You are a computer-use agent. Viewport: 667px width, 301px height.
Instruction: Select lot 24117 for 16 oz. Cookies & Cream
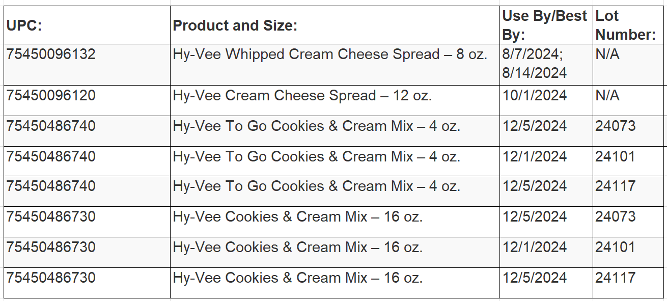click(616, 278)
